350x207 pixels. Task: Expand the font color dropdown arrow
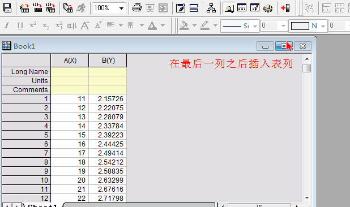point(163,25)
